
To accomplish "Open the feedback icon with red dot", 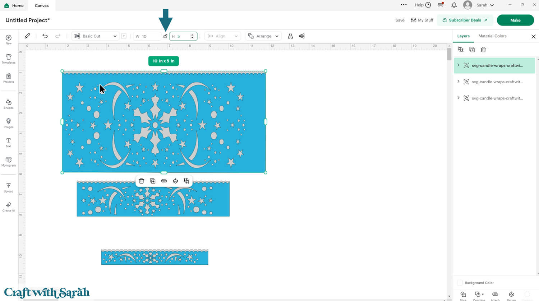I will coord(441,5).
